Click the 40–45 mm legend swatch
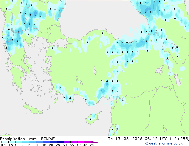 (81, 142)
